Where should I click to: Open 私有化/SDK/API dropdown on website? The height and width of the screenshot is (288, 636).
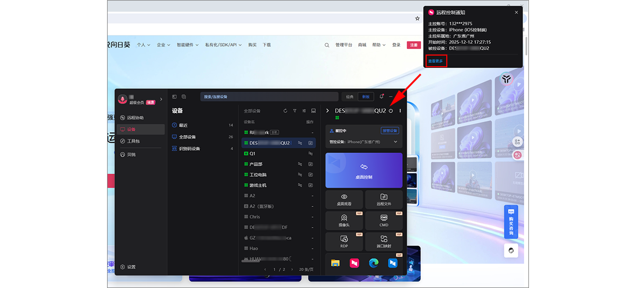click(224, 45)
